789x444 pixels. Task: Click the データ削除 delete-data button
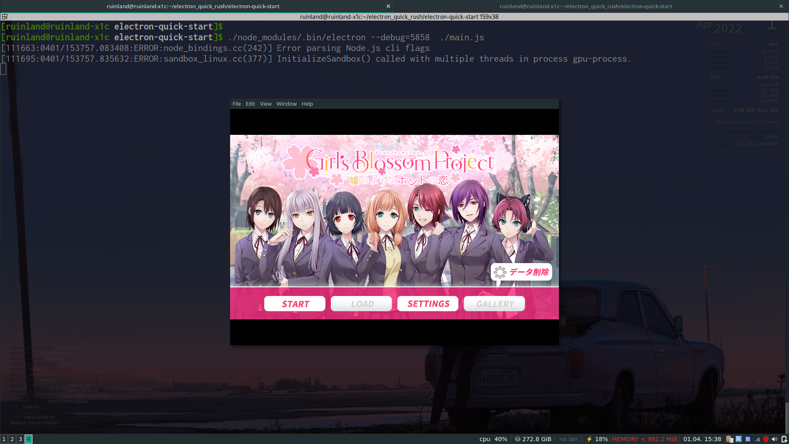click(521, 272)
